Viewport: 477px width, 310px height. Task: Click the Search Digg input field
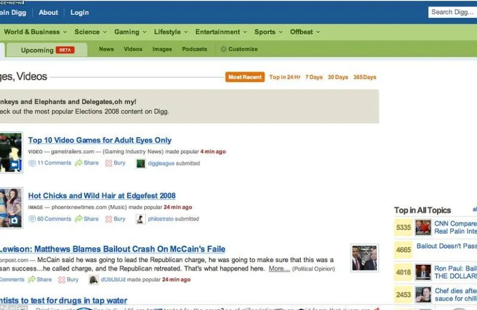click(453, 12)
